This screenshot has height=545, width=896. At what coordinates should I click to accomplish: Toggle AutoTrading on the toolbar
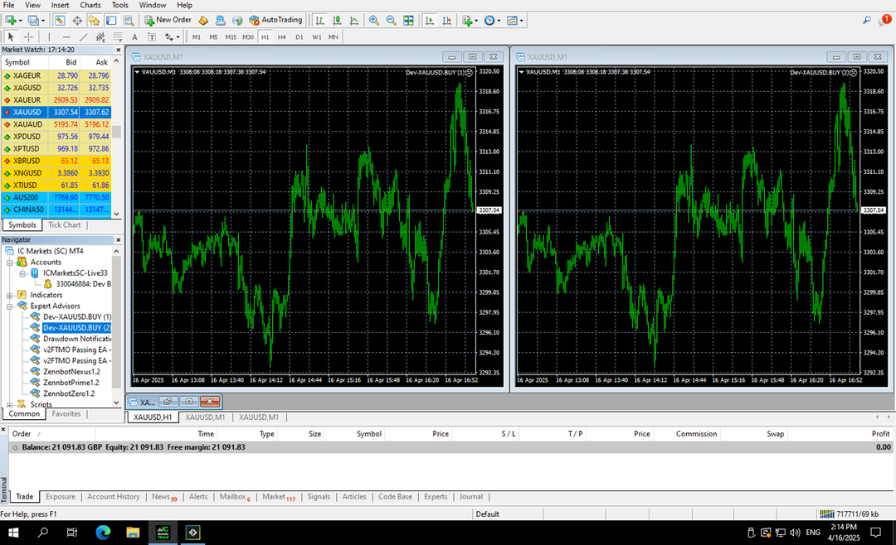(276, 20)
